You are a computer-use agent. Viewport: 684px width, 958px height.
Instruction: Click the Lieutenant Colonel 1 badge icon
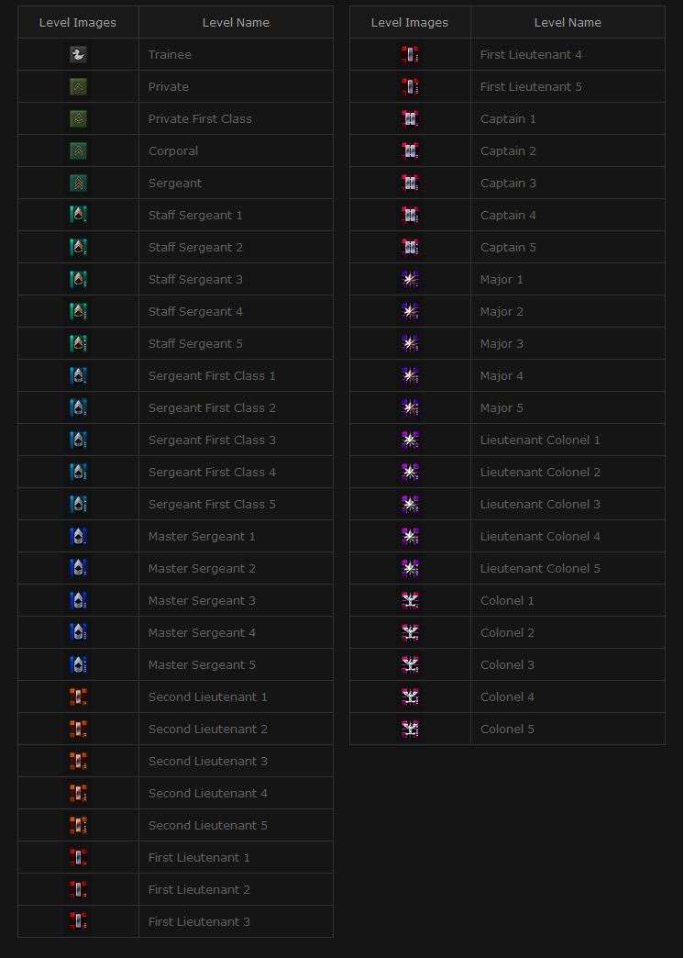point(410,440)
